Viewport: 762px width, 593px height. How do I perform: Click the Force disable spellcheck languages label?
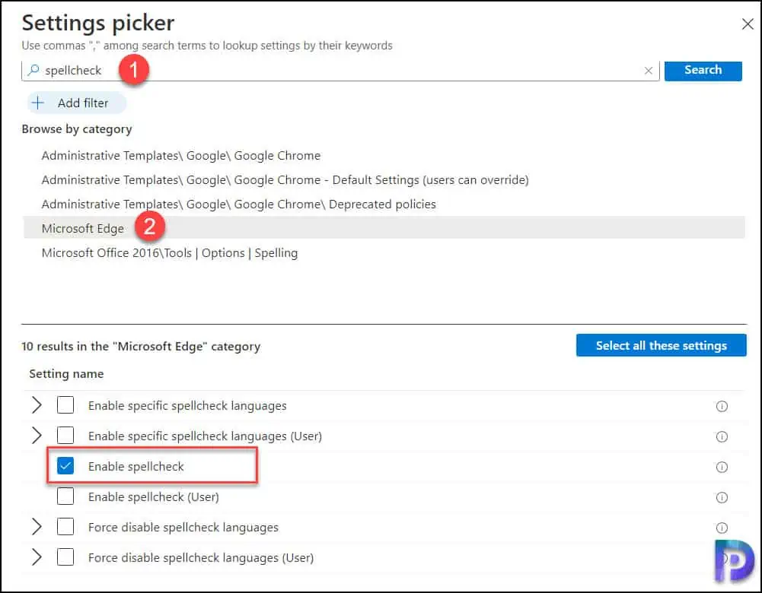(x=183, y=528)
